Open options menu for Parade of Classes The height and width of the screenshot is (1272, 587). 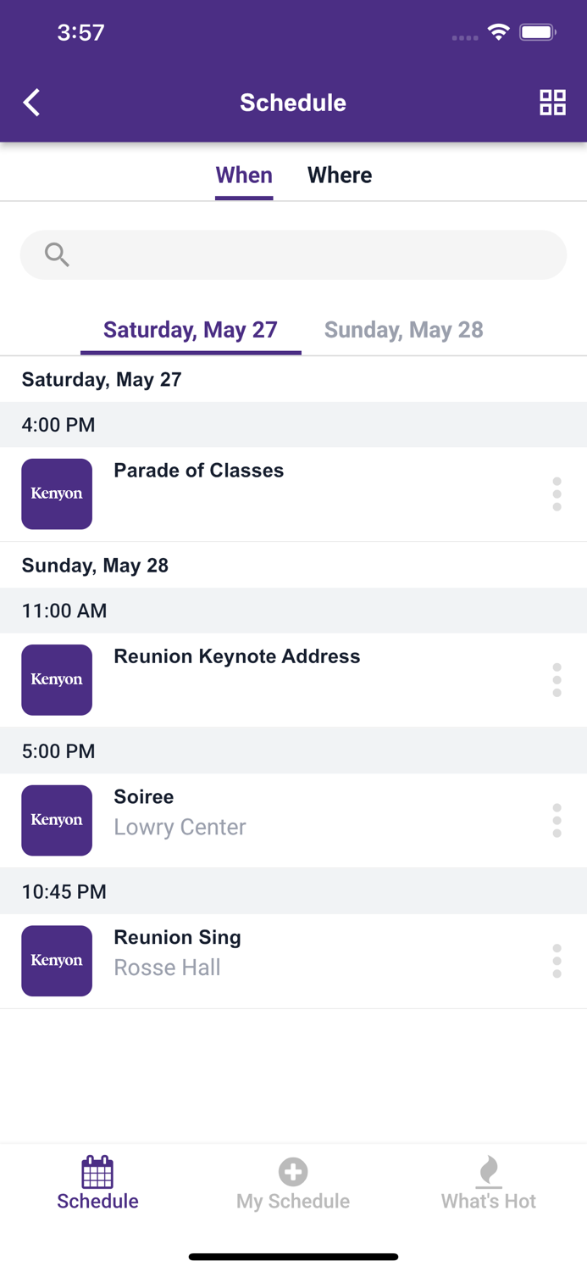[557, 494]
